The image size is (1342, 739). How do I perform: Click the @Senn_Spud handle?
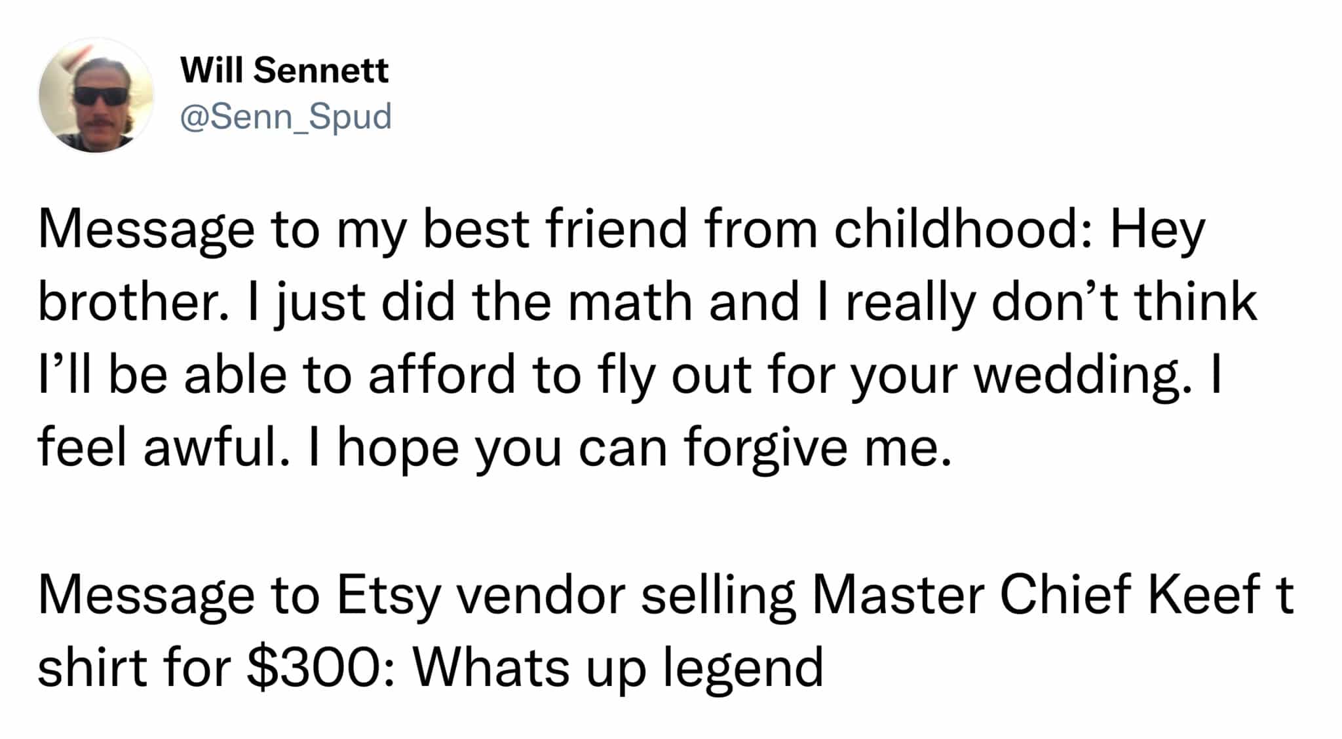285,117
